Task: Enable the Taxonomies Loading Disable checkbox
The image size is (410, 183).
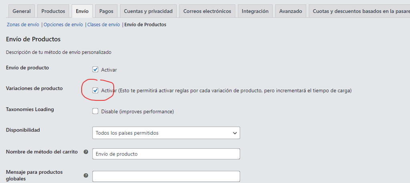Action: [95, 111]
